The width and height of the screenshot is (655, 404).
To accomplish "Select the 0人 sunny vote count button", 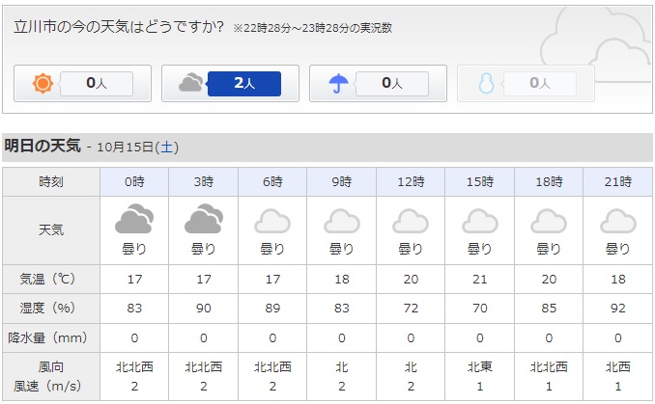I will click(x=96, y=83).
